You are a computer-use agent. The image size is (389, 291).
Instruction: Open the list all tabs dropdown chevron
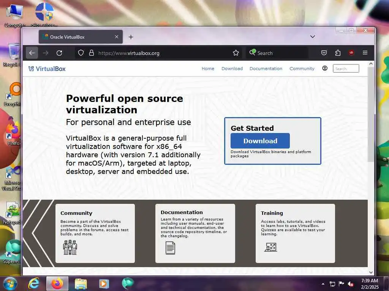click(x=313, y=37)
